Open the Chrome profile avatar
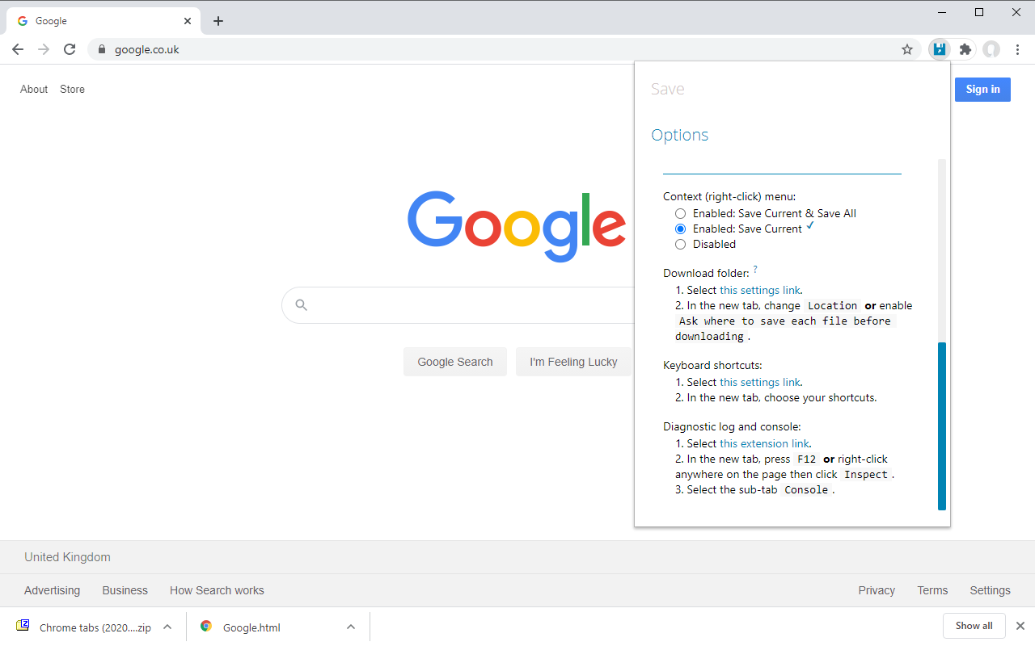 click(x=991, y=49)
